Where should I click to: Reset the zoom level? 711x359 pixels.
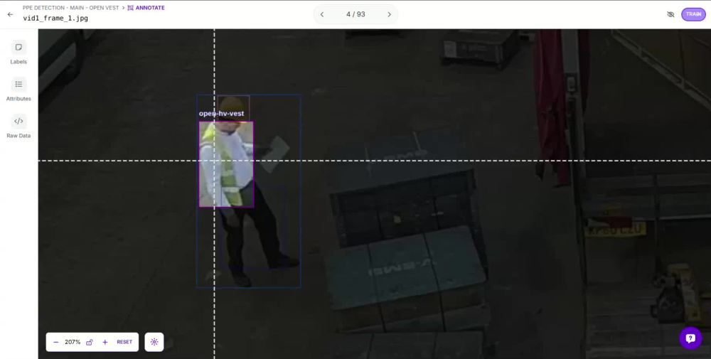tap(124, 342)
